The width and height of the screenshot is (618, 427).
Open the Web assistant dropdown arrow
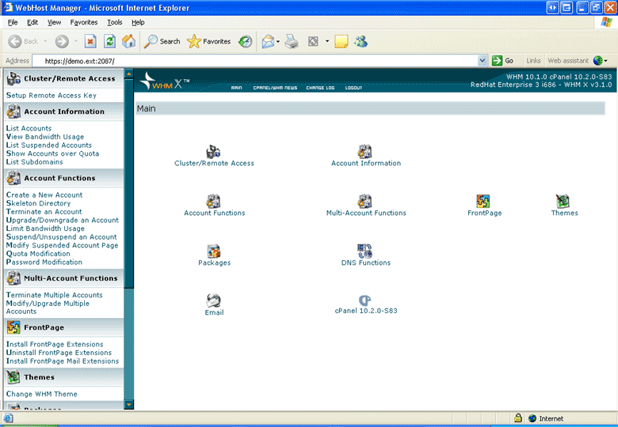click(x=606, y=61)
